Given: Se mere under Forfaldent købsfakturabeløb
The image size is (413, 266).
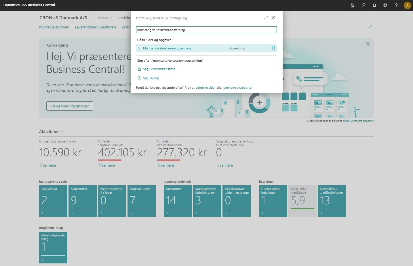Looking at the screenshot, I should tap(166, 165).
